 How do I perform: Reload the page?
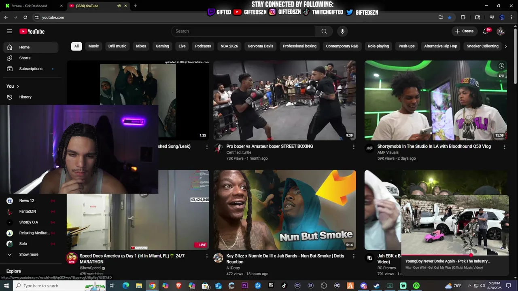click(x=25, y=17)
